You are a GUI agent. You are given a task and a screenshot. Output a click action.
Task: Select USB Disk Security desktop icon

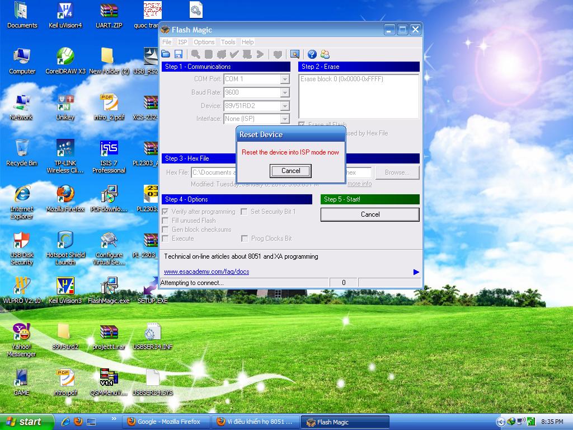[x=22, y=248]
